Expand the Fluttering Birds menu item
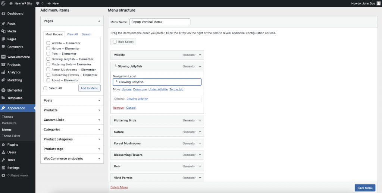 (200, 121)
